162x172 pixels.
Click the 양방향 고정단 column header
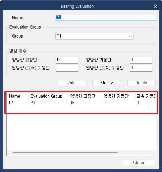click(84, 96)
